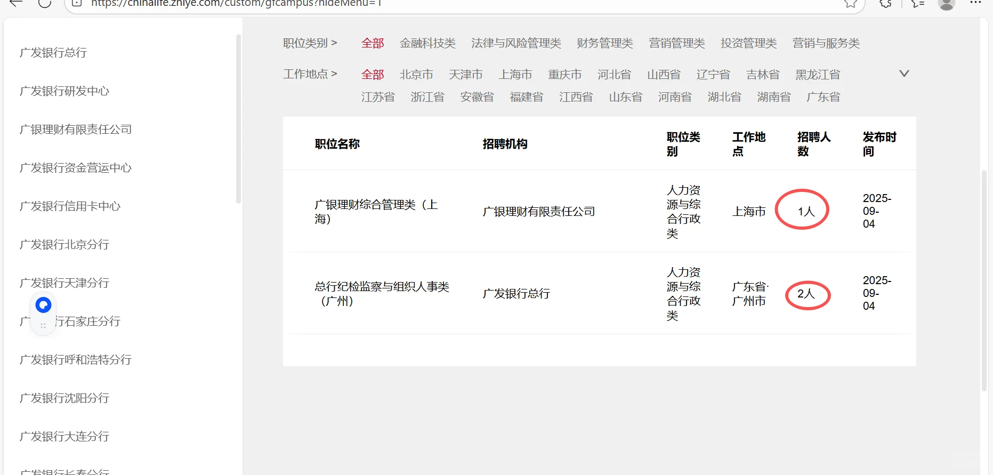Select 广发银行信用卡中心 in the sidebar
Image resolution: width=993 pixels, height=475 pixels.
click(x=70, y=206)
